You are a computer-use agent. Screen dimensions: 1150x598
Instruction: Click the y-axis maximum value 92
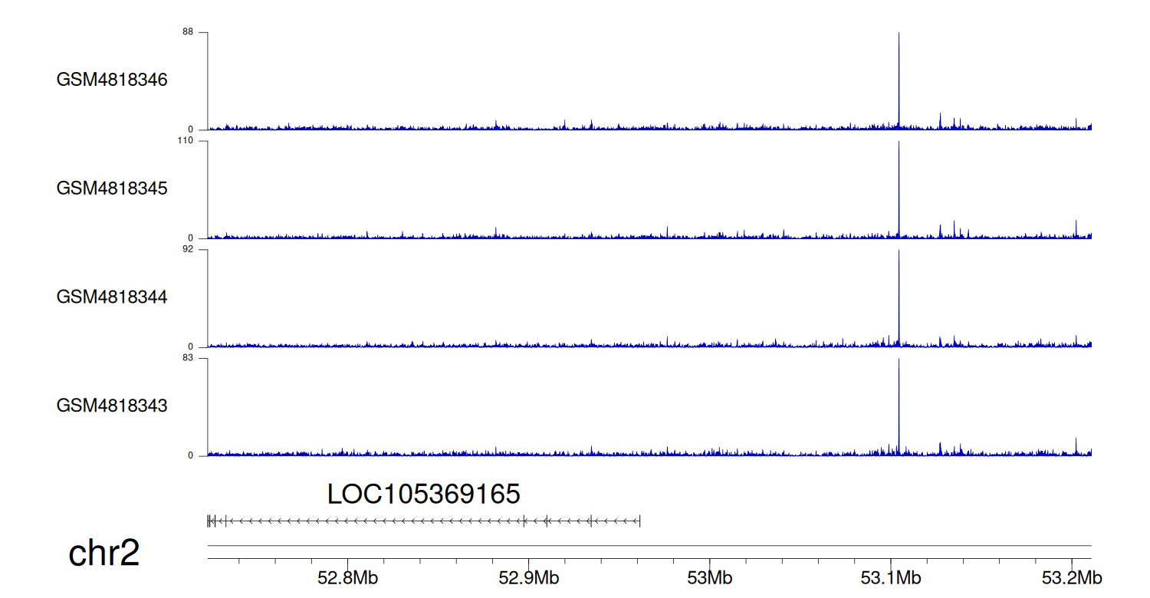pos(187,250)
